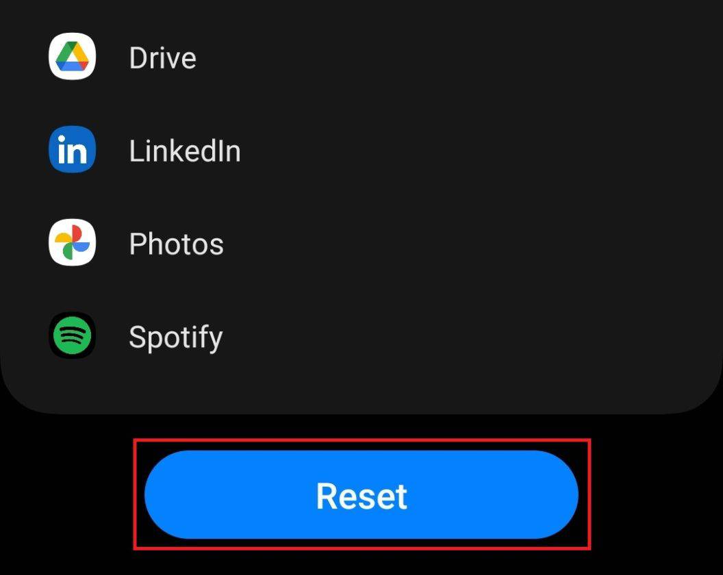Click inside the red outlined Reset area
This screenshot has width=723, height=575.
361,495
